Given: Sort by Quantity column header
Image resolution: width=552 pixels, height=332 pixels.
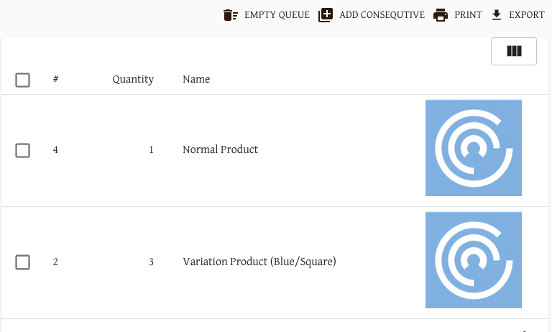Looking at the screenshot, I should coord(133,80).
